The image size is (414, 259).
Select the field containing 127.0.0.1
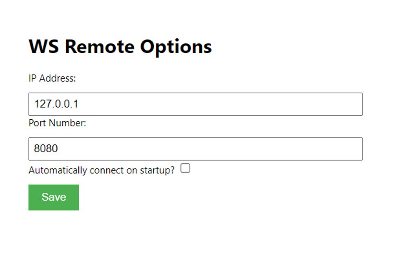[x=195, y=104]
